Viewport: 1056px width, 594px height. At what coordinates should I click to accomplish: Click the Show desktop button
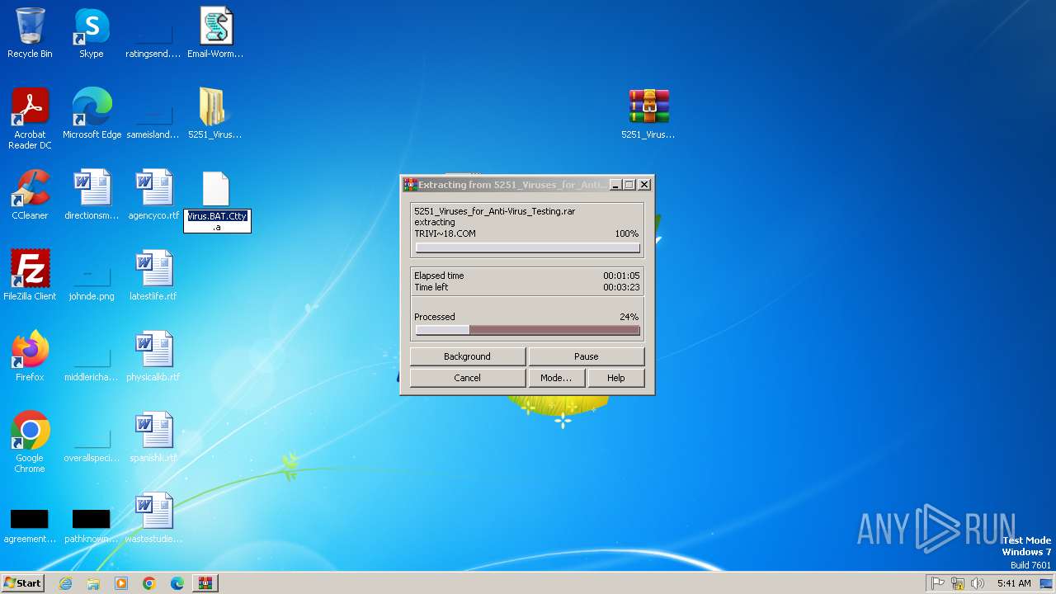(1048, 583)
